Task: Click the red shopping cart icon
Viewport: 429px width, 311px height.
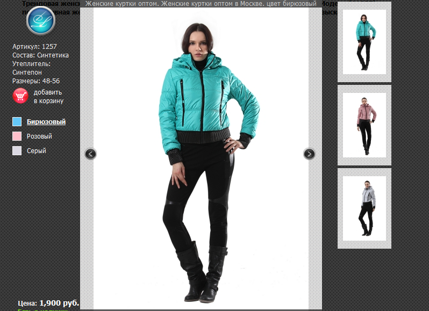Action: click(20, 96)
